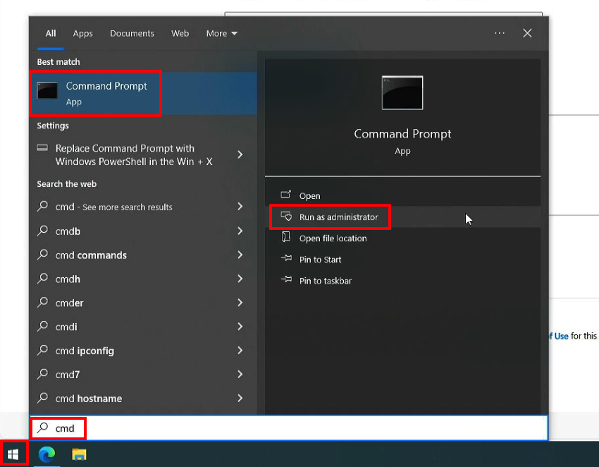Click the Command Prompt icon in best match
Viewport: 599px width, 467px height.
pos(47,90)
